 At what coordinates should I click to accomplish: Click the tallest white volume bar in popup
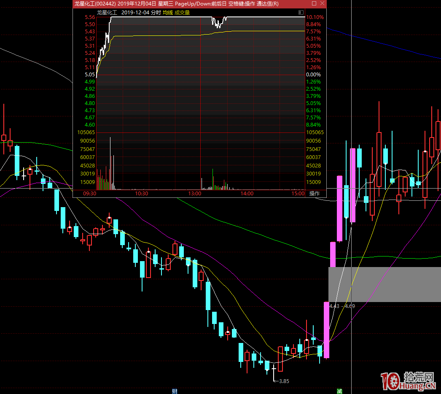pyautogui.click(x=110, y=163)
